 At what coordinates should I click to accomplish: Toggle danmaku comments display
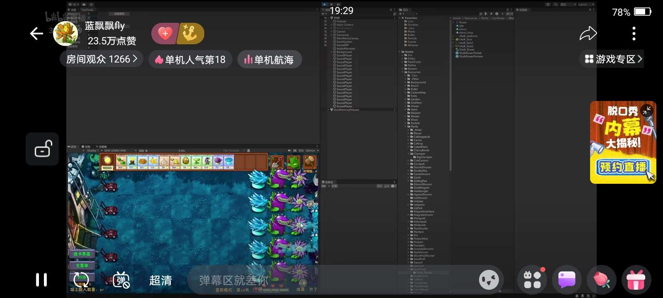click(x=121, y=280)
